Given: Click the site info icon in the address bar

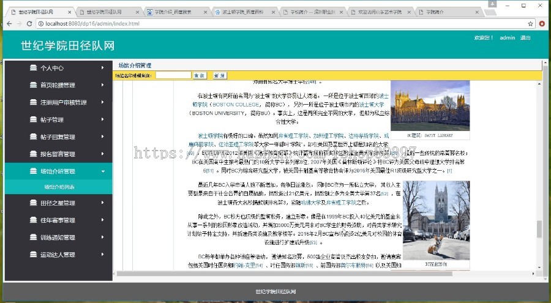Looking at the screenshot, I should click(41, 23).
